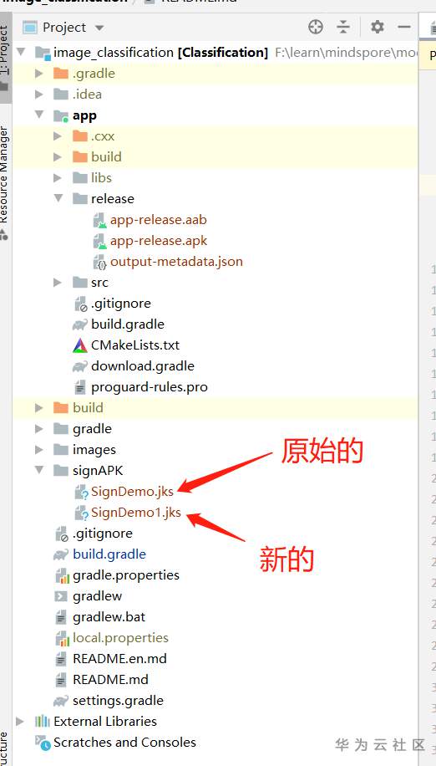Select download.gradle file
The height and width of the screenshot is (766, 436).
[142, 366]
